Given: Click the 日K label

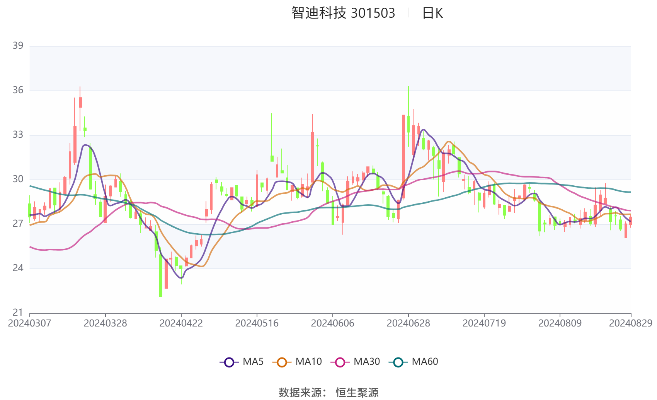Looking at the screenshot, I should pos(432,13).
